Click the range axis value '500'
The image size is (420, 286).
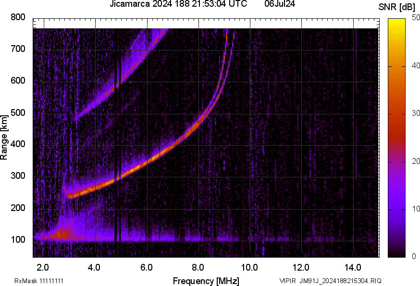(x=18, y=112)
